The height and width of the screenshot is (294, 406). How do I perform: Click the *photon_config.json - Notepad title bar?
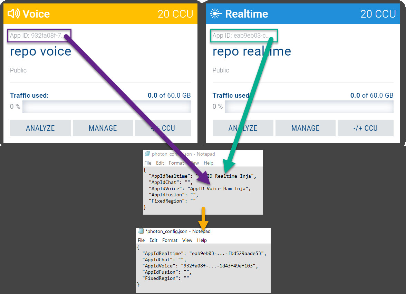click(203, 231)
